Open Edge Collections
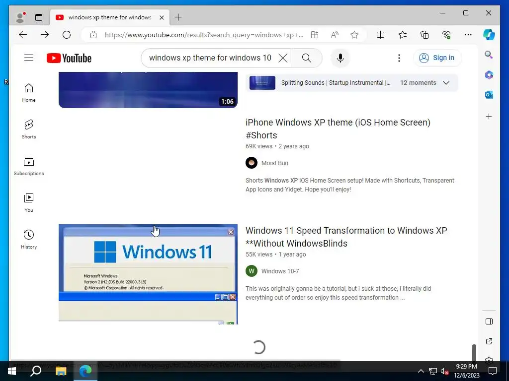This screenshot has width=509, height=381. 424,35
